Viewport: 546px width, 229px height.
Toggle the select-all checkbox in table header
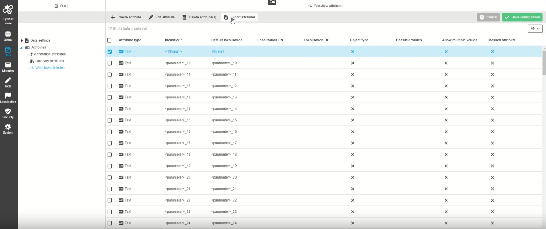(x=109, y=40)
